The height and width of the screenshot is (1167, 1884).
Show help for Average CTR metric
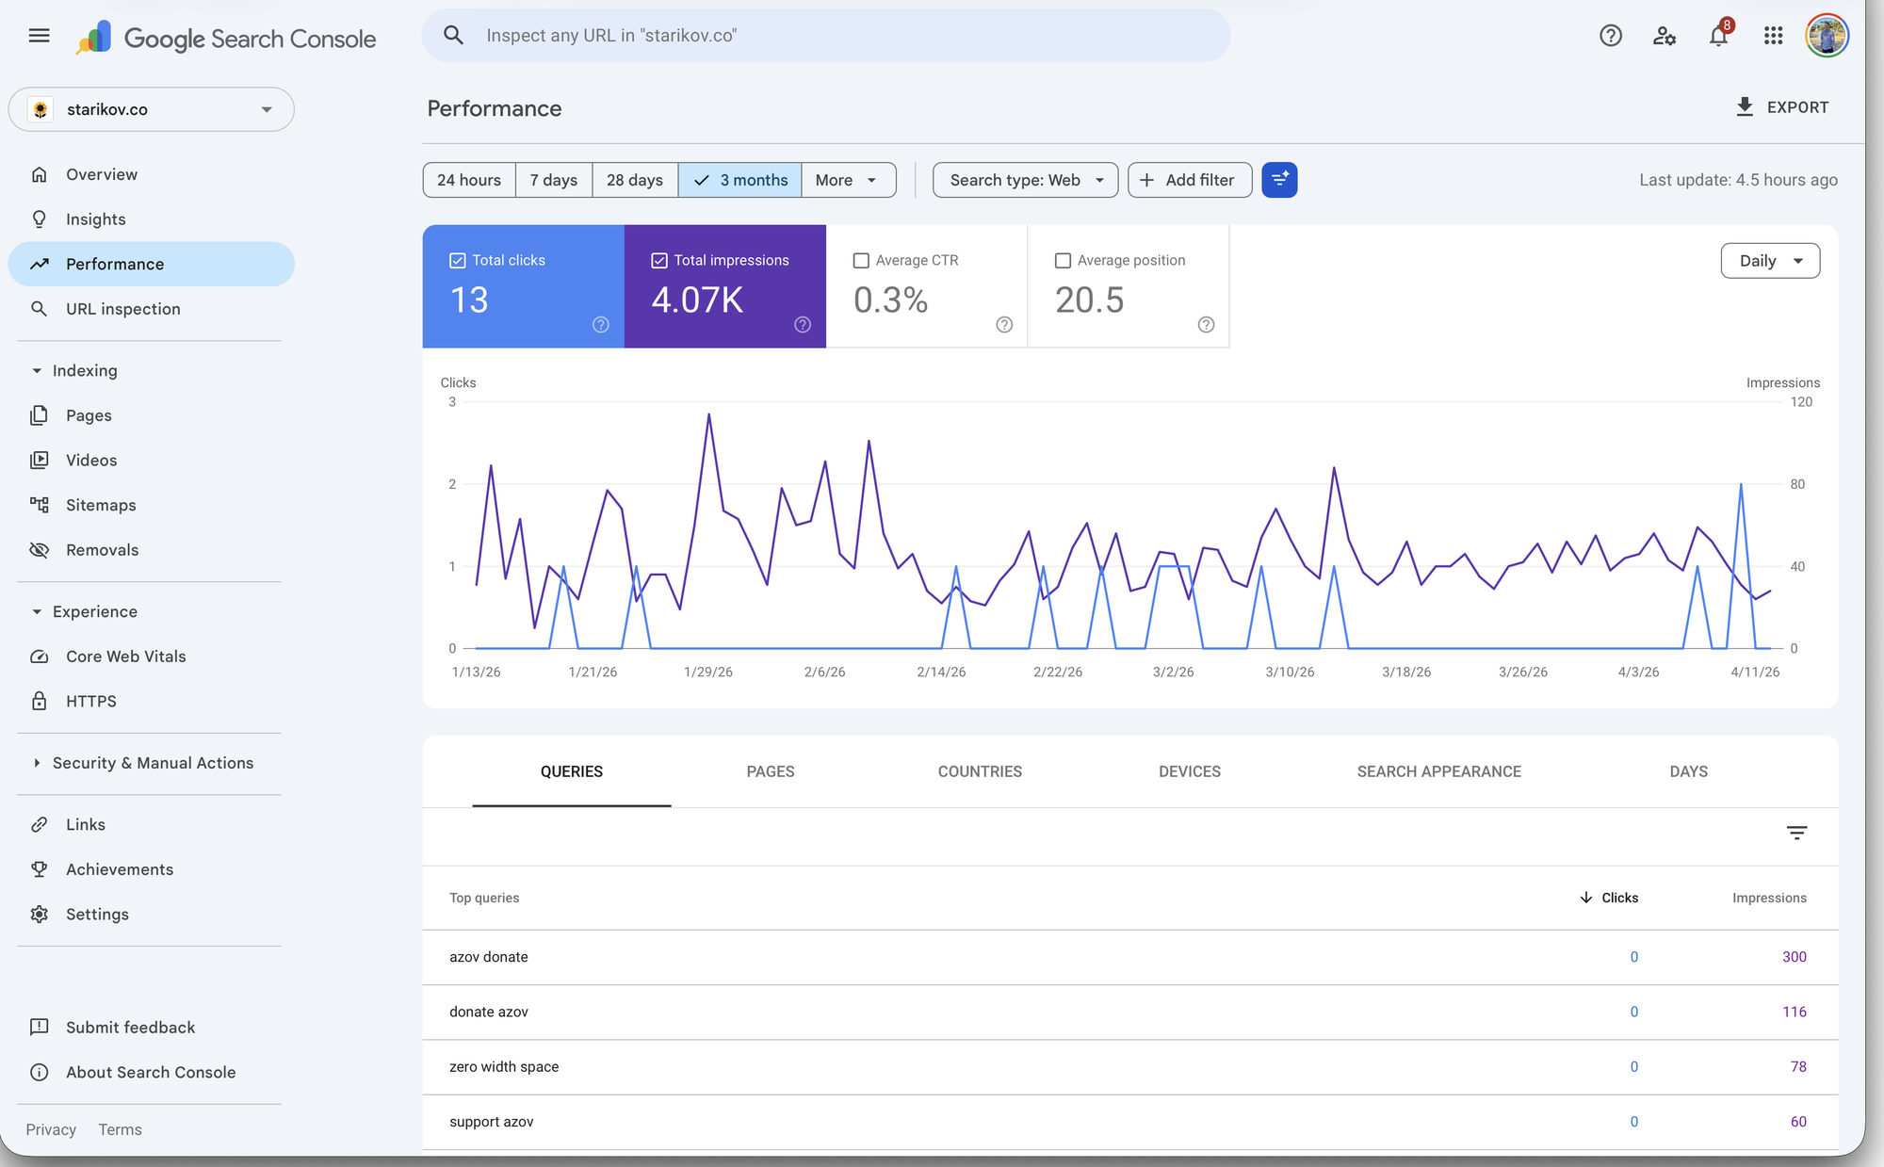(1004, 325)
